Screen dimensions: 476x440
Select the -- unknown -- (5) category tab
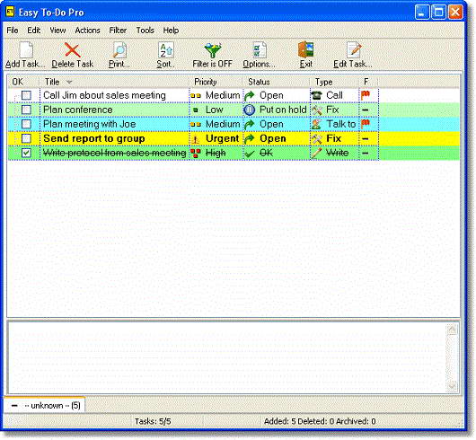pos(45,405)
